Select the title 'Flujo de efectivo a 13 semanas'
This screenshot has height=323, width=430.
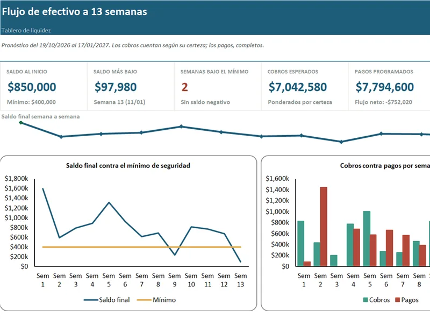75,12
